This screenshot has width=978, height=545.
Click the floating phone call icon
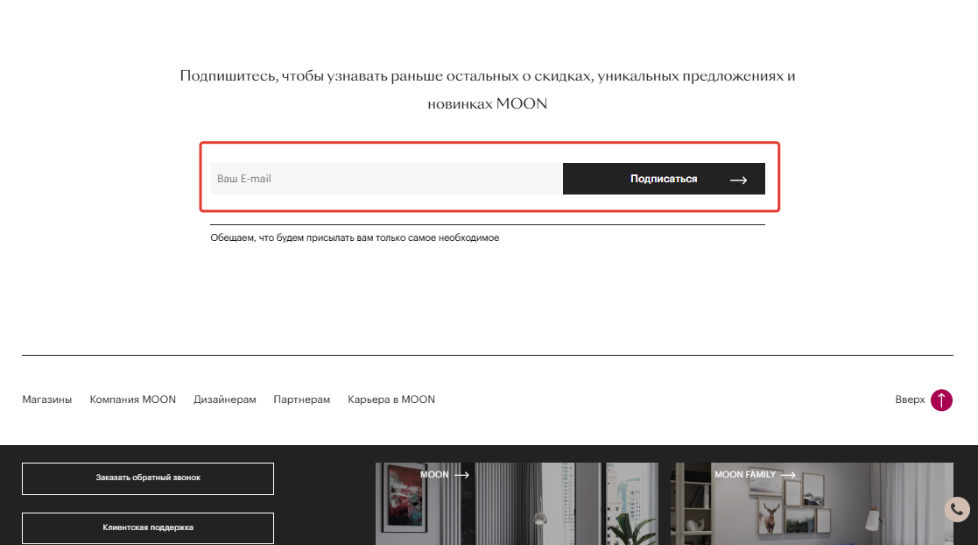[x=957, y=509]
